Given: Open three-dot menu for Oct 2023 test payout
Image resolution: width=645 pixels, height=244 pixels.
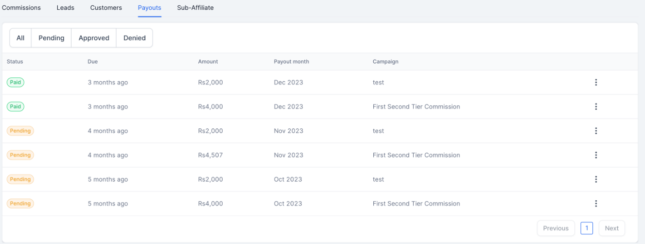Looking at the screenshot, I should click(x=596, y=179).
